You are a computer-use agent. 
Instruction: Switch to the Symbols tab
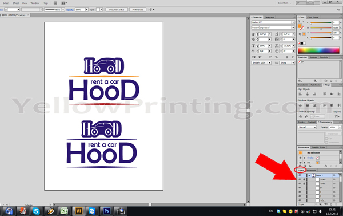click(x=324, y=57)
